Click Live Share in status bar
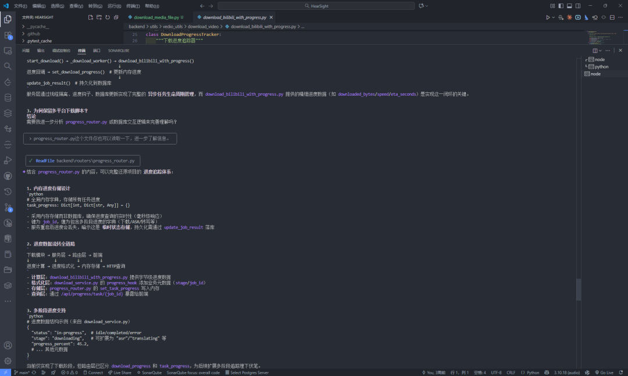The height and width of the screenshot is (376, 628). (119, 373)
